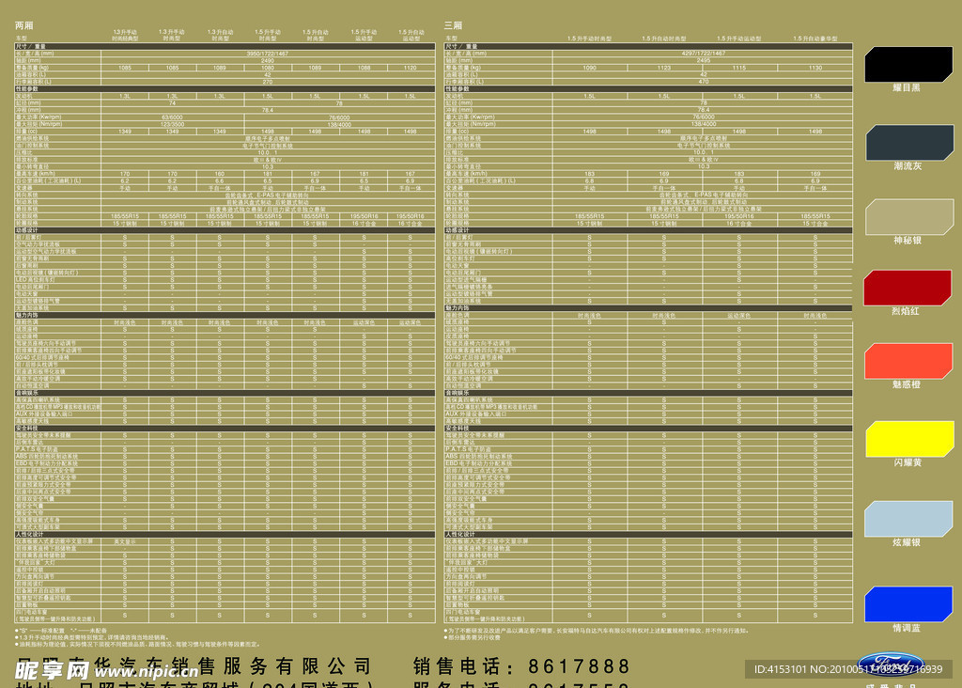
Task: Click the 123/3500 max torque value
Action: 173,124
